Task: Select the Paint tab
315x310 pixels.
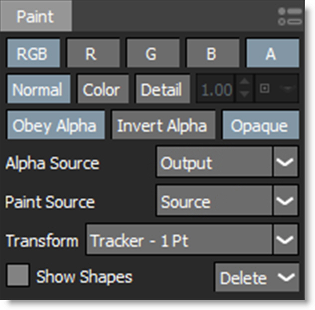Action: [36, 16]
